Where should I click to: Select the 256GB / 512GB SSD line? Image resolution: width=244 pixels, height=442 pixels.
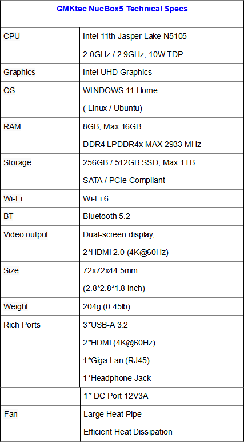[x=139, y=162]
